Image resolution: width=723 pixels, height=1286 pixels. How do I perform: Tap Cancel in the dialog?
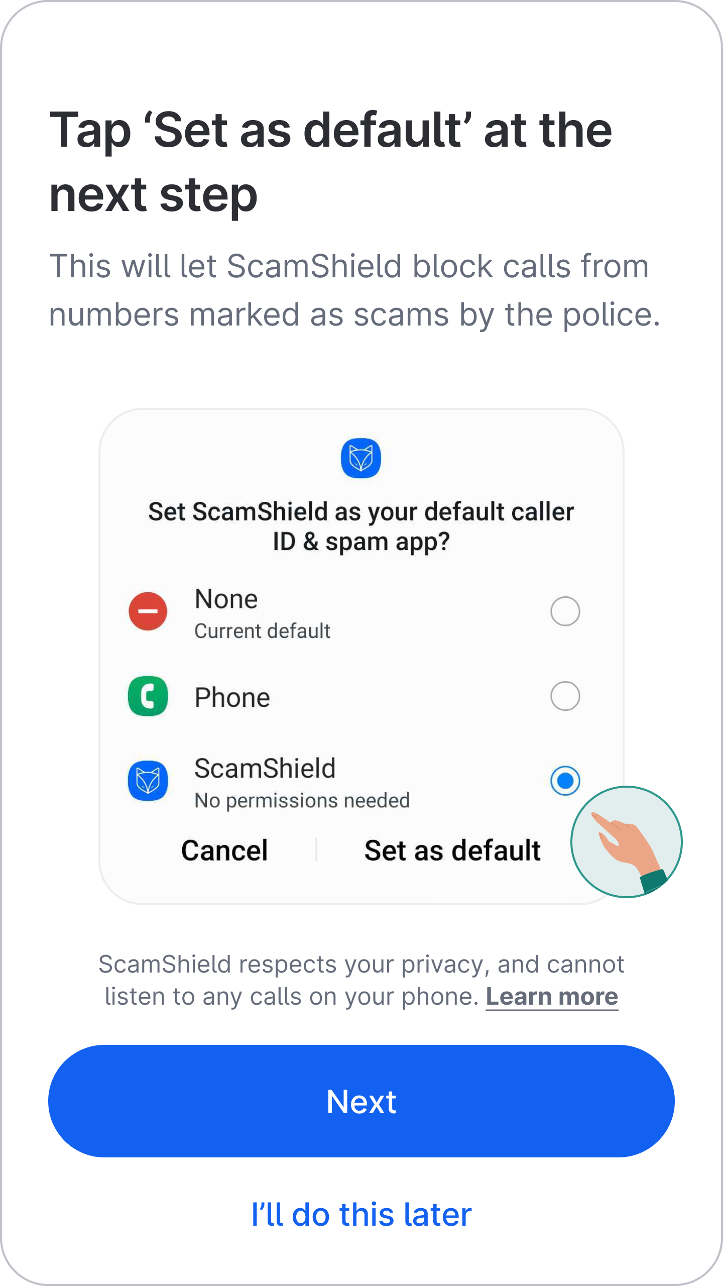pos(224,850)
